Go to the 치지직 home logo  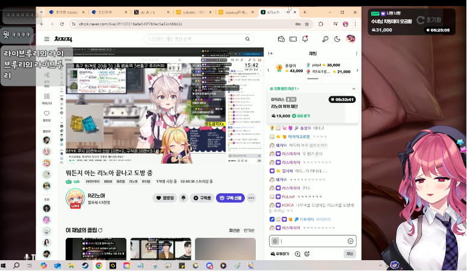pos(63,39)
